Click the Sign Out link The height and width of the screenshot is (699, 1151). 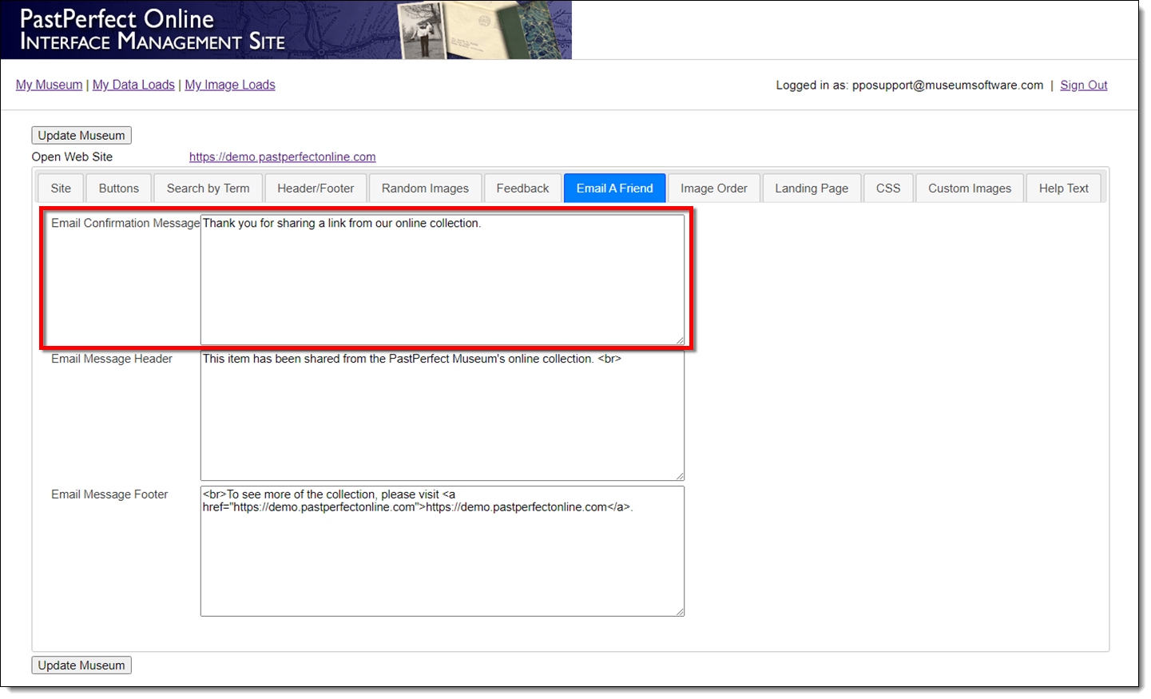pos(1083,85)
